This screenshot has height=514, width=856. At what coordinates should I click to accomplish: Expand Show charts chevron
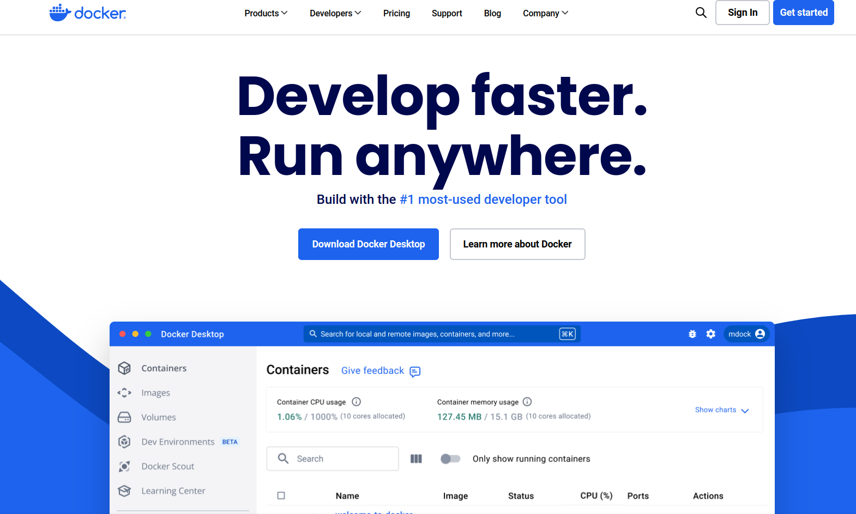click(745, 410)
